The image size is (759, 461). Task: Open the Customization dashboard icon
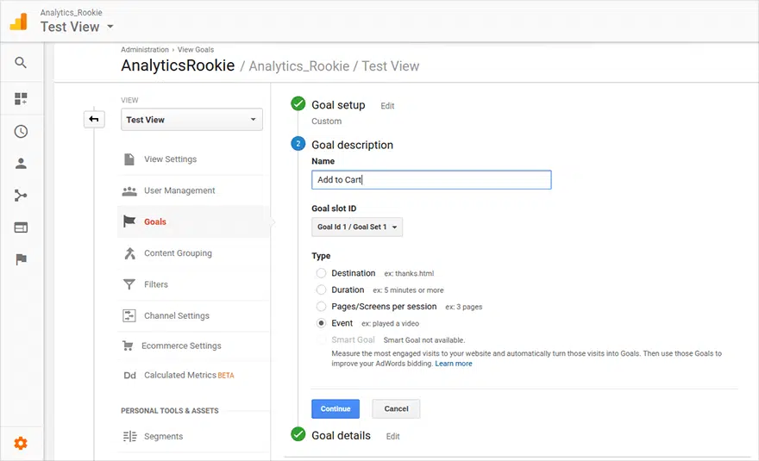pyautogui.click(x=21, y=98)
